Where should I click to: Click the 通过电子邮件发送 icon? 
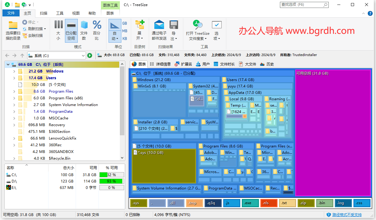(159, 29)
